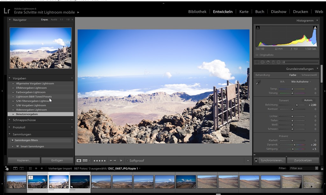The width and height of the screenshot is (326, 195).
Task: Expand Benutzervorgaben preset folder
Action: click(x=13, y=114)
